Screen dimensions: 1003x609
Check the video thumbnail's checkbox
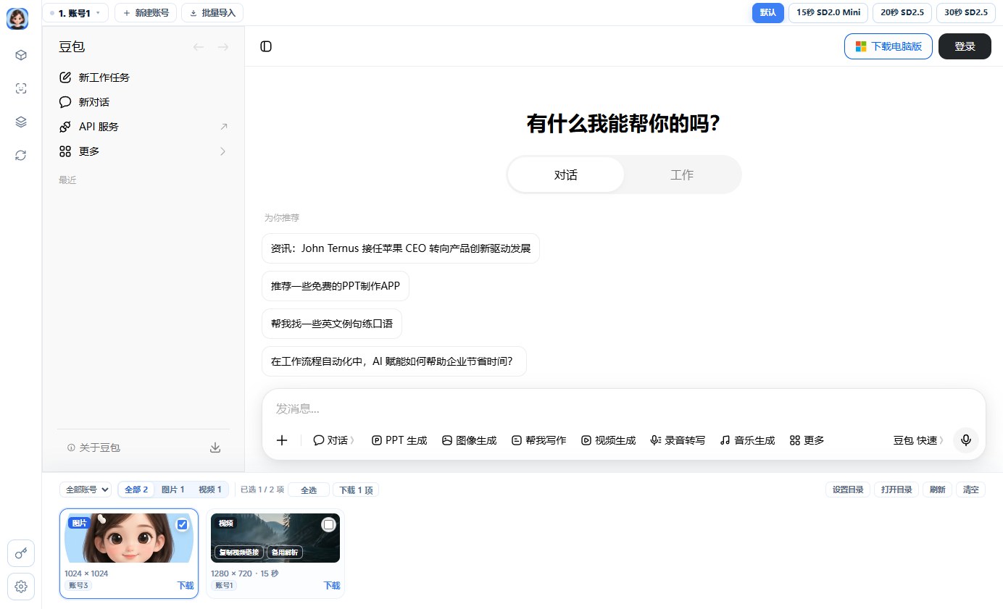(328, 524)
